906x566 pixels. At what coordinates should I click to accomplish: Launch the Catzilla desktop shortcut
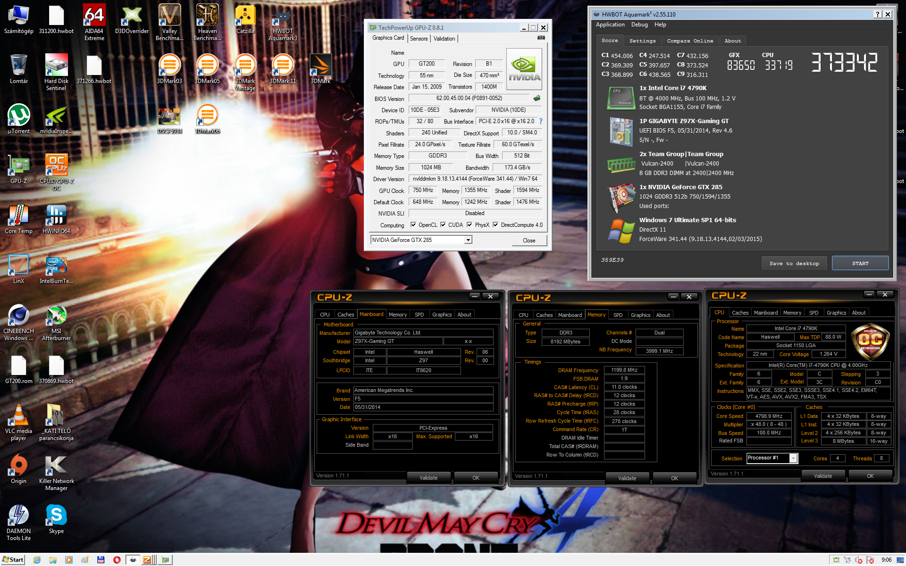click(245, 20)
